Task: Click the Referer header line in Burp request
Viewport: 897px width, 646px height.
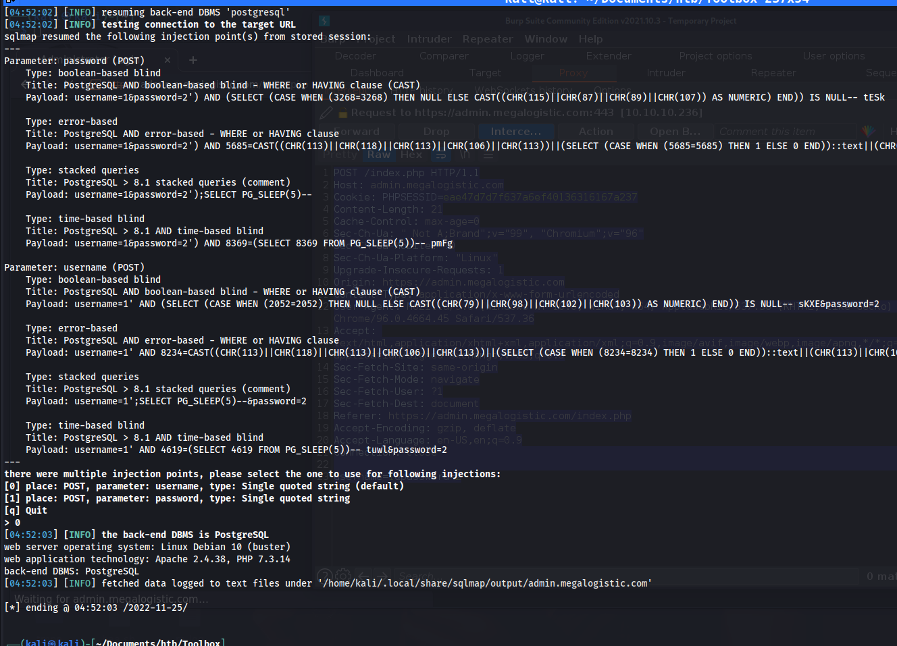Action: pyautogui.click(x=482, y=416)
